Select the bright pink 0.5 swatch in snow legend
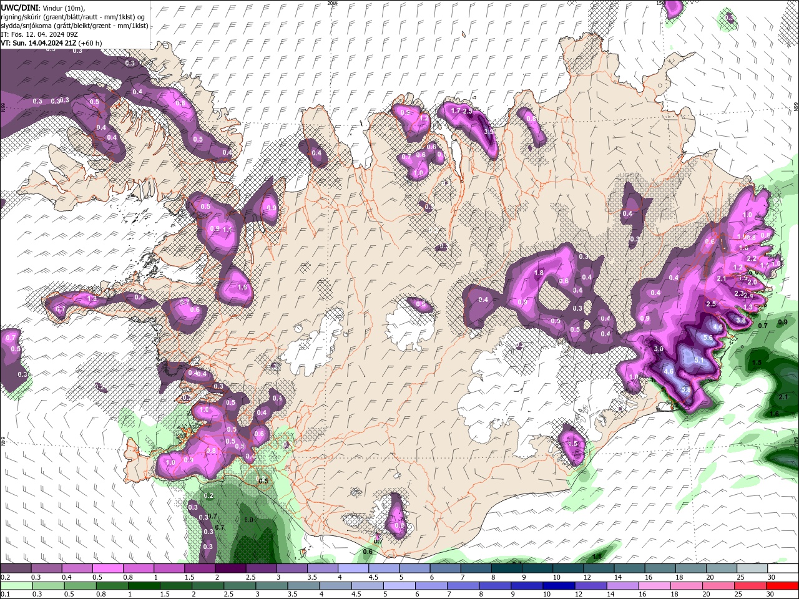This screenshot has width=799, height=599. tap(107, 568)
